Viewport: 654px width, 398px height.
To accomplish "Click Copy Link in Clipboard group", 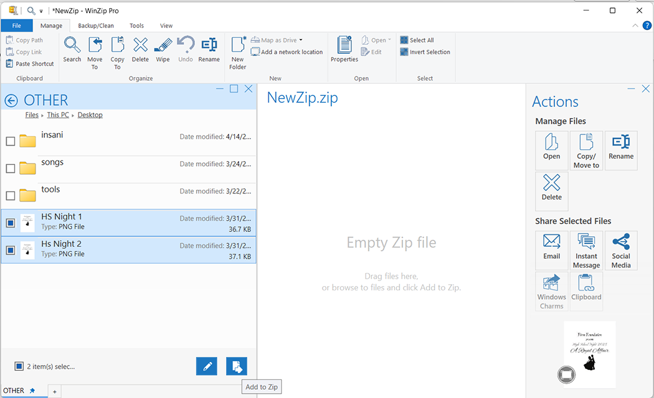I will tap(24, 52).
